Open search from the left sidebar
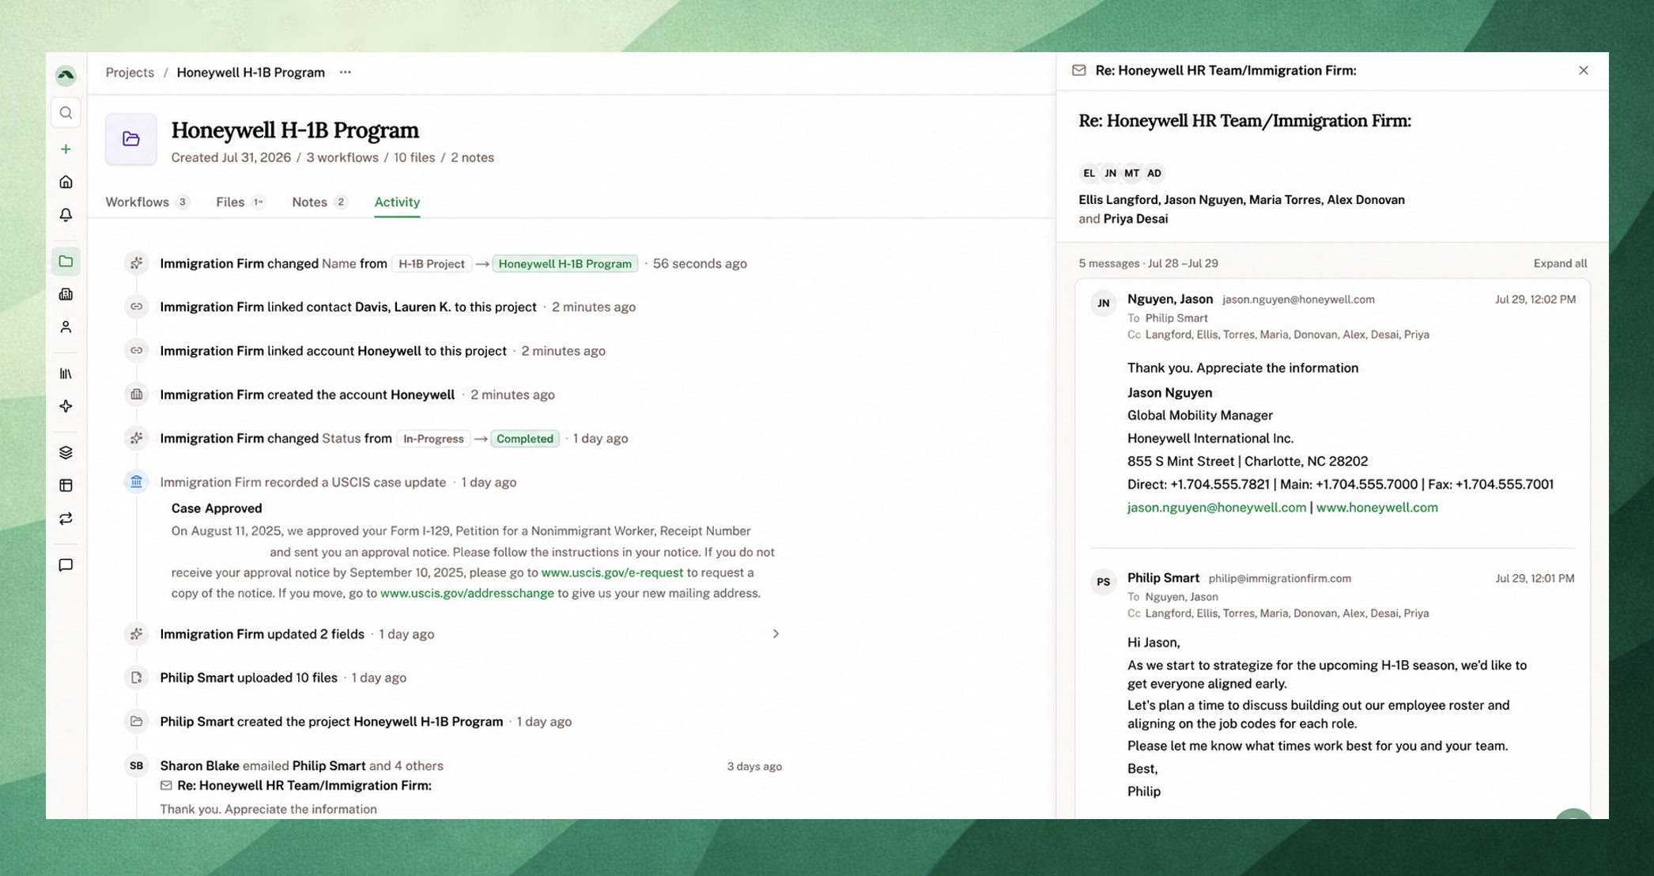The height and width of the screenshot is (876, 1654). coord(66,113)
